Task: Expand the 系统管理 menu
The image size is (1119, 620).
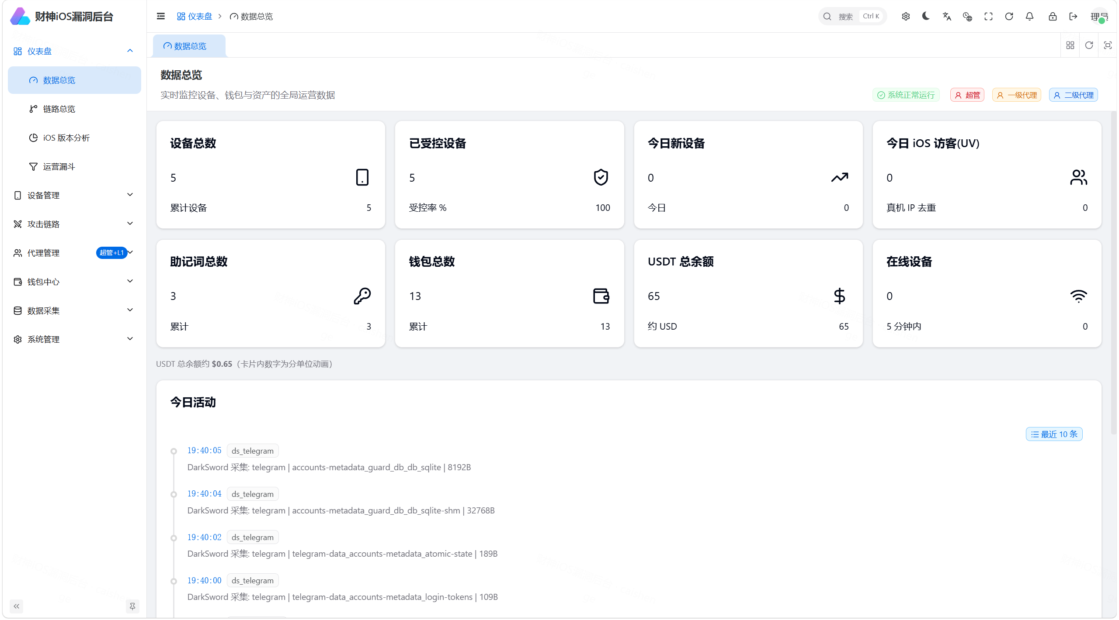Action: coord(74,339)
